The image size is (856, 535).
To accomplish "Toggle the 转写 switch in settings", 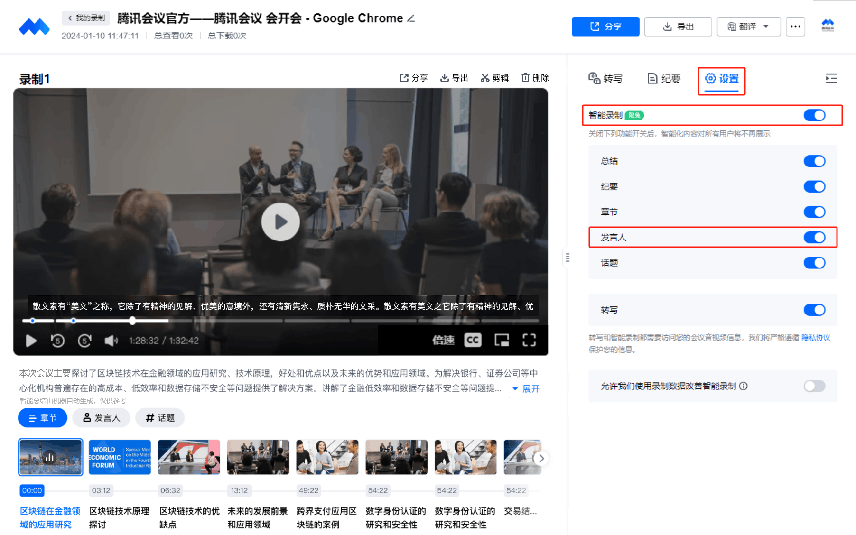I will [x=814, y=310].
